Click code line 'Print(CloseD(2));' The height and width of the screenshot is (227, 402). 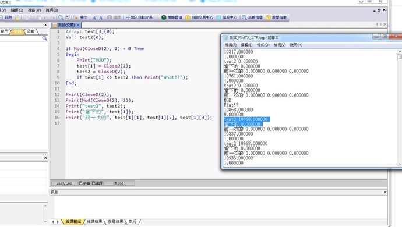click(89, 94)
